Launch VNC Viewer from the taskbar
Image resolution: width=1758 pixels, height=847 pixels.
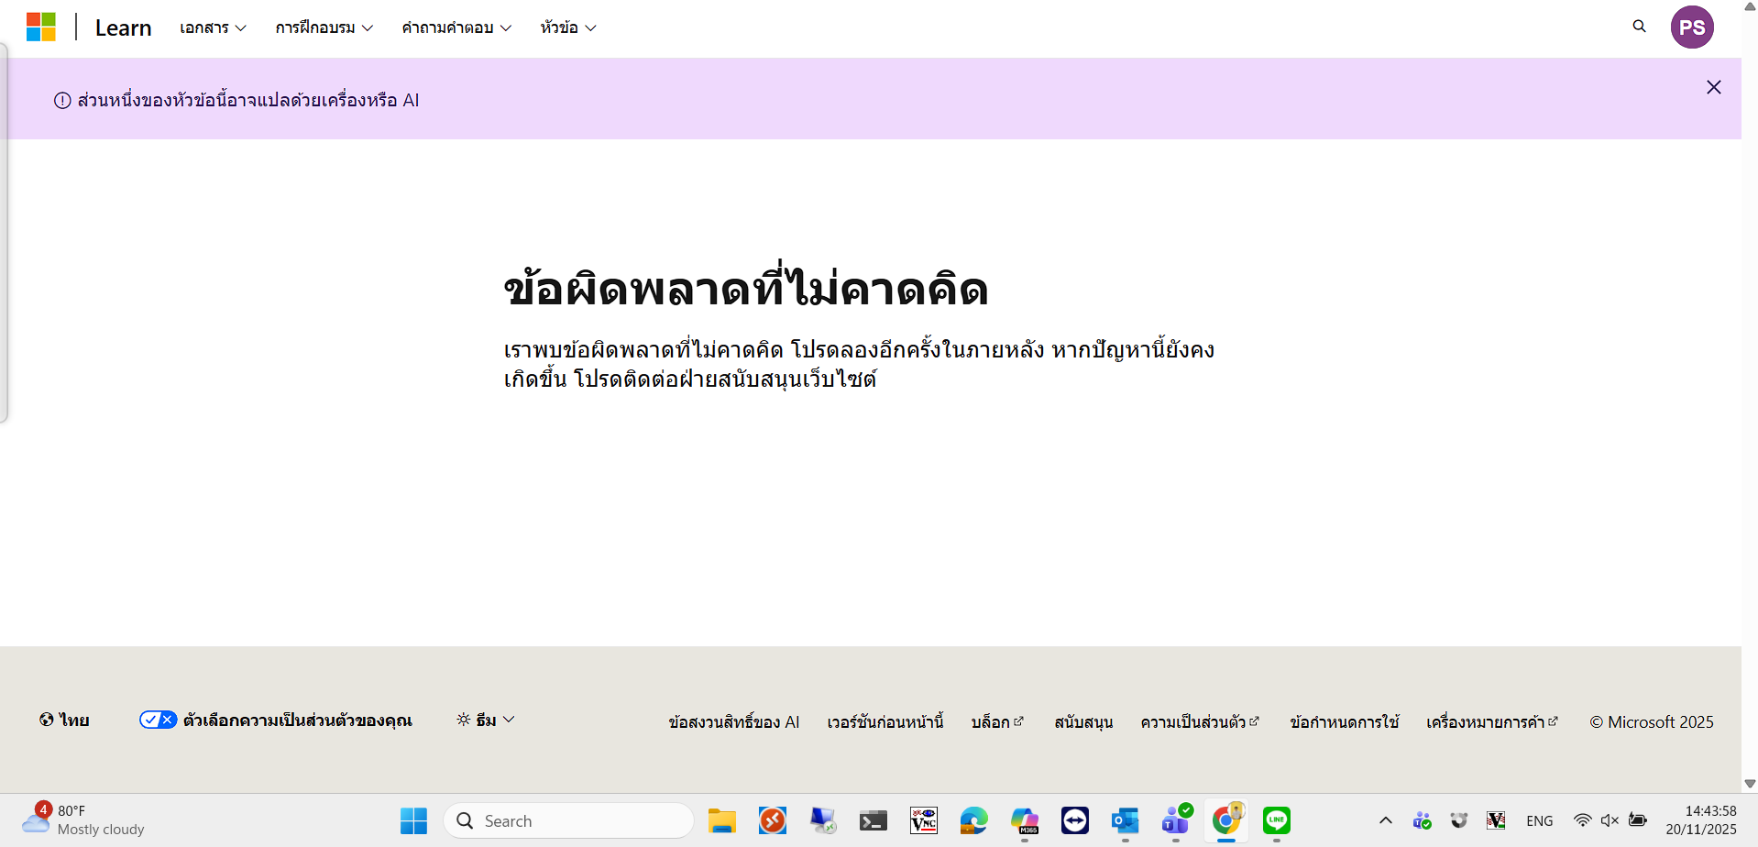point(923,821)
